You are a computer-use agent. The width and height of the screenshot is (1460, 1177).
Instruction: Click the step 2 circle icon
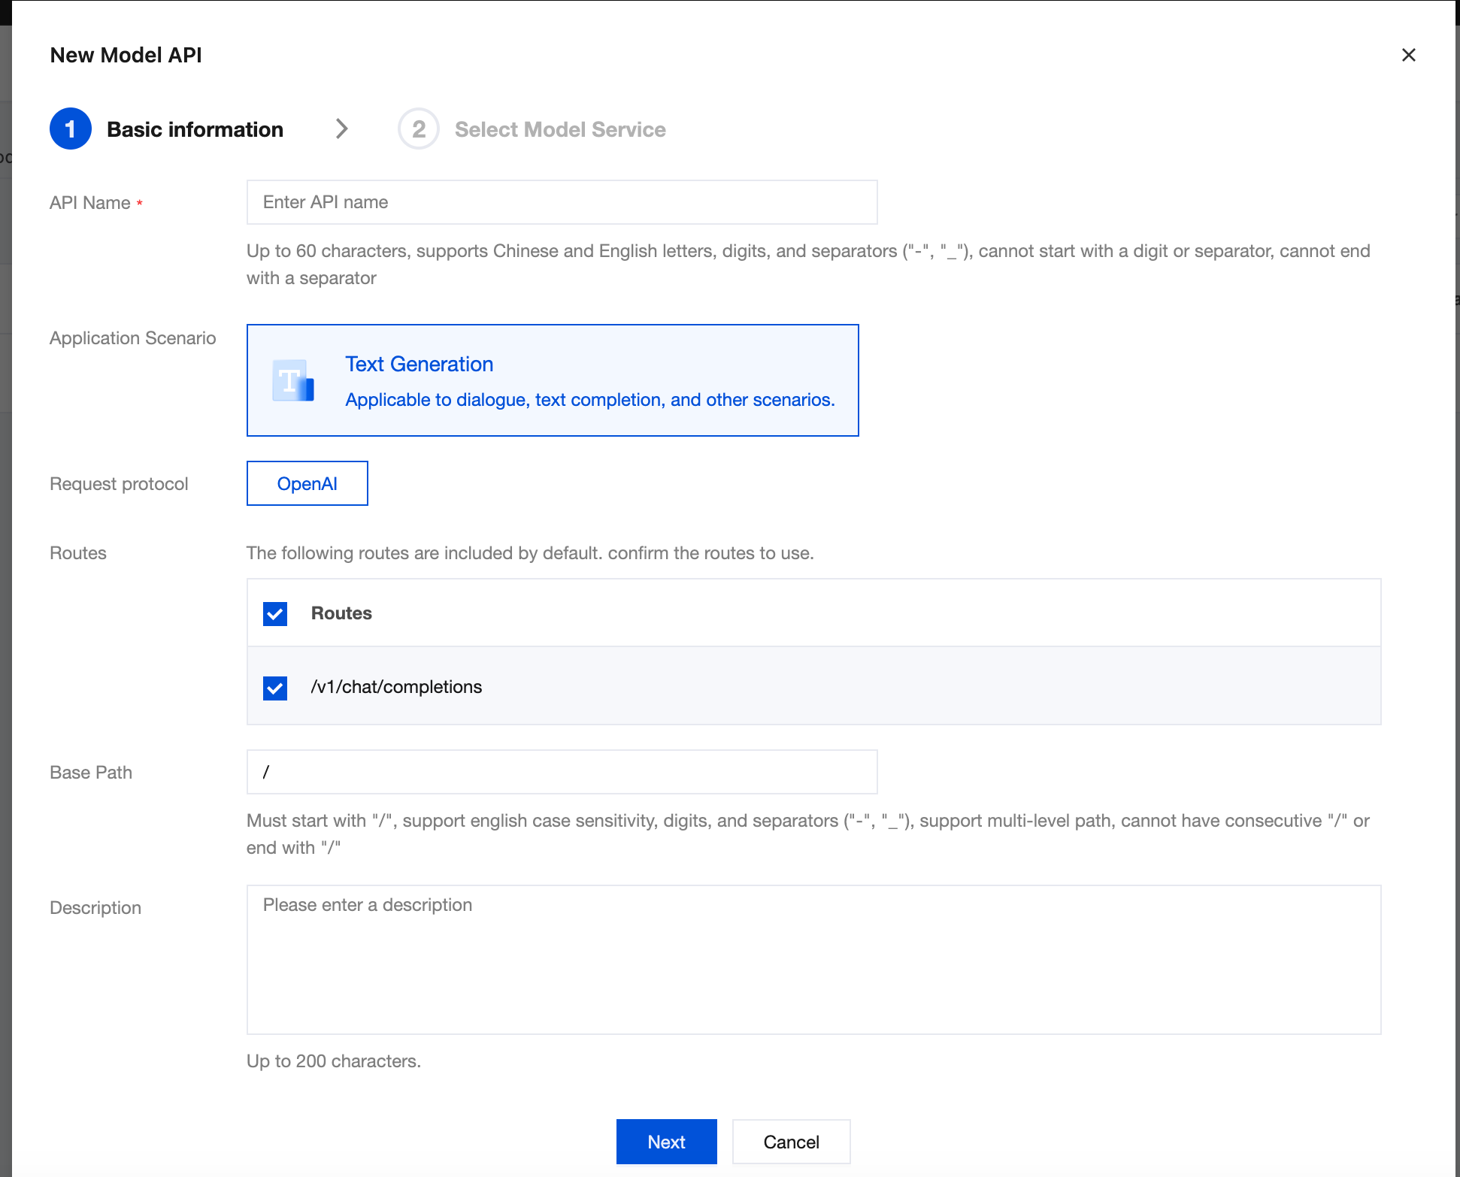(x=419, y=129)
